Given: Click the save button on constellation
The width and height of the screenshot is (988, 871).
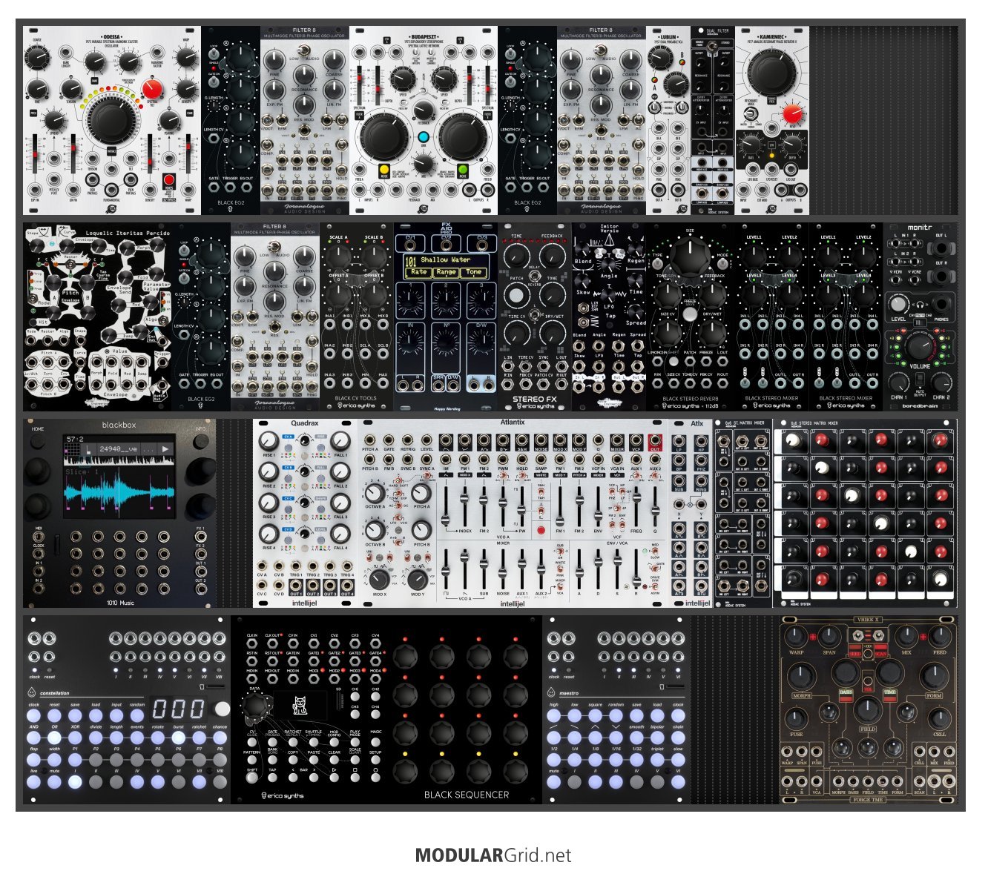Looking at the screenshot, I should (75, 715).
